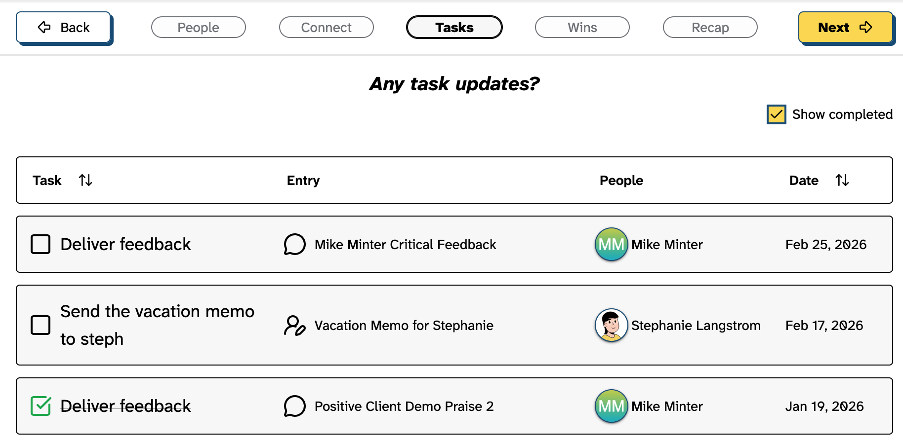Proceed with the Next button
This screenshot has height=441, width=903.
pos(845,27)
